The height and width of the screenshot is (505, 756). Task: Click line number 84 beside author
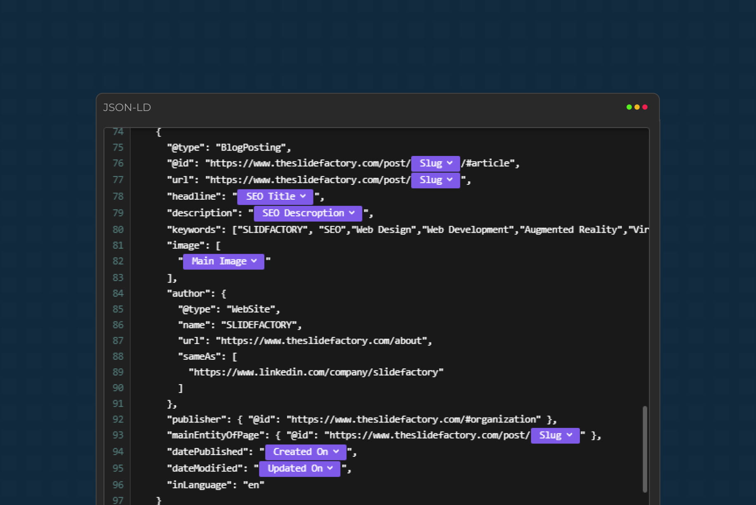118,293
